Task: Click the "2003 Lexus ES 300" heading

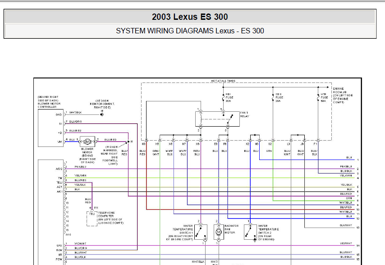Action: click(190, 17)
